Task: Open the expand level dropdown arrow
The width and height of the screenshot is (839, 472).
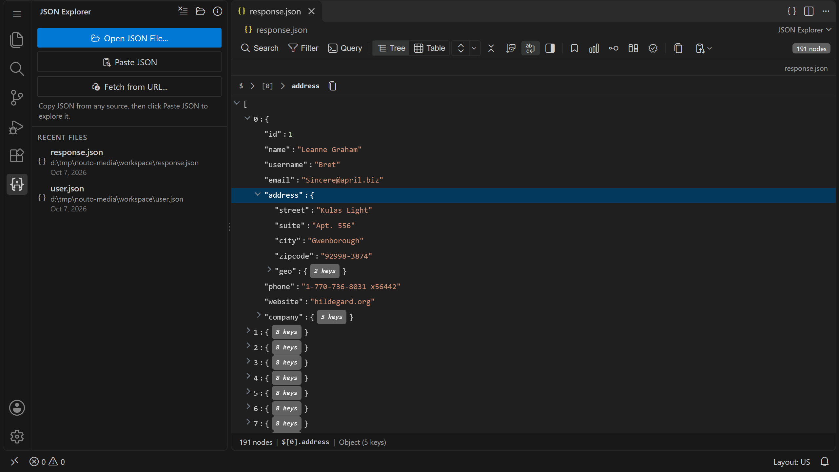Action: pyautogui.click(x=474, y=49)
